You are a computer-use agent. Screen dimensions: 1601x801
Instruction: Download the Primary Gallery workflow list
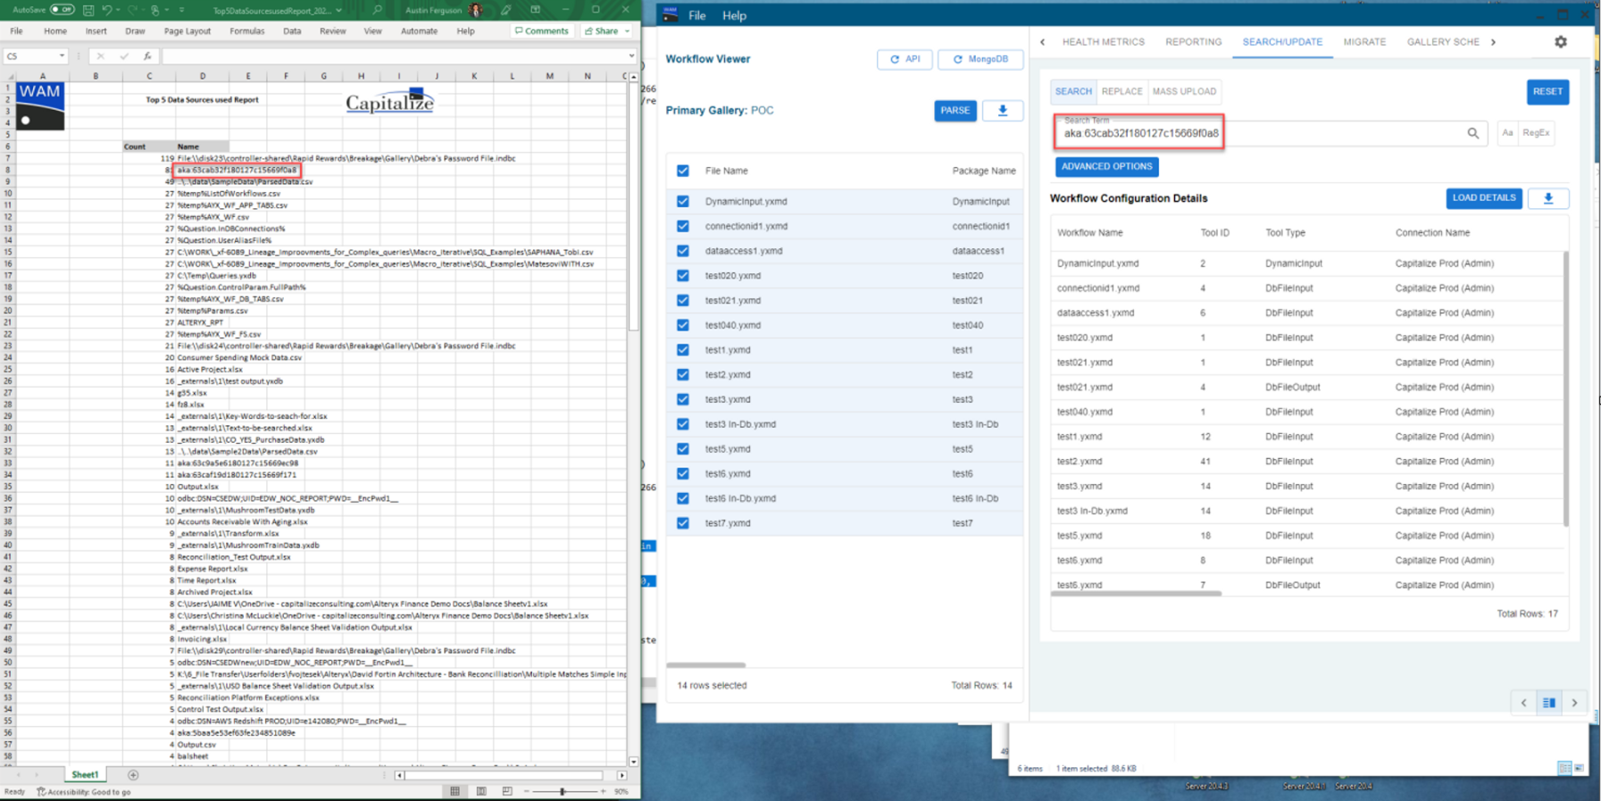(x=1003, y=111)
